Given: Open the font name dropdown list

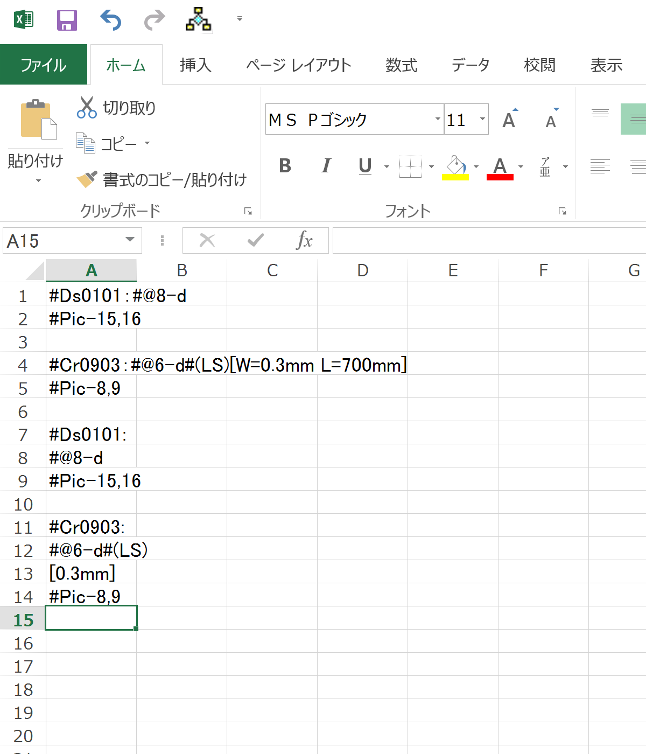Looking at the screenshot, I should point(438,119).
